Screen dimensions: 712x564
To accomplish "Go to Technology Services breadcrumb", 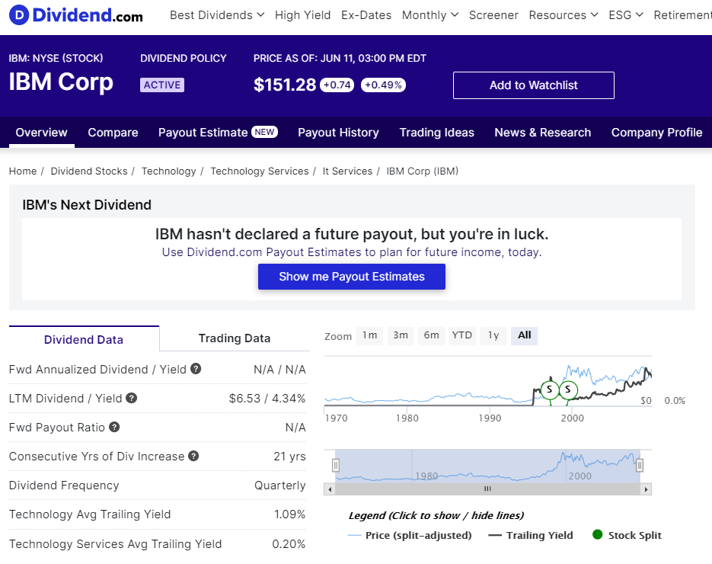I will click(x=259, y=171).
